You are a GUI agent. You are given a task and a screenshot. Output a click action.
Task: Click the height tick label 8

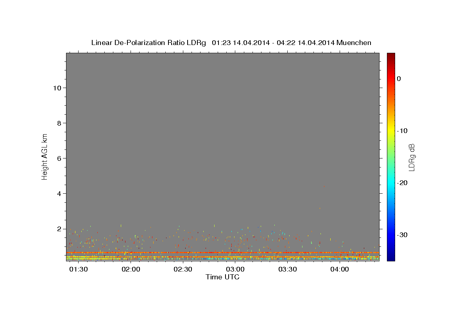tap(58, 123)
